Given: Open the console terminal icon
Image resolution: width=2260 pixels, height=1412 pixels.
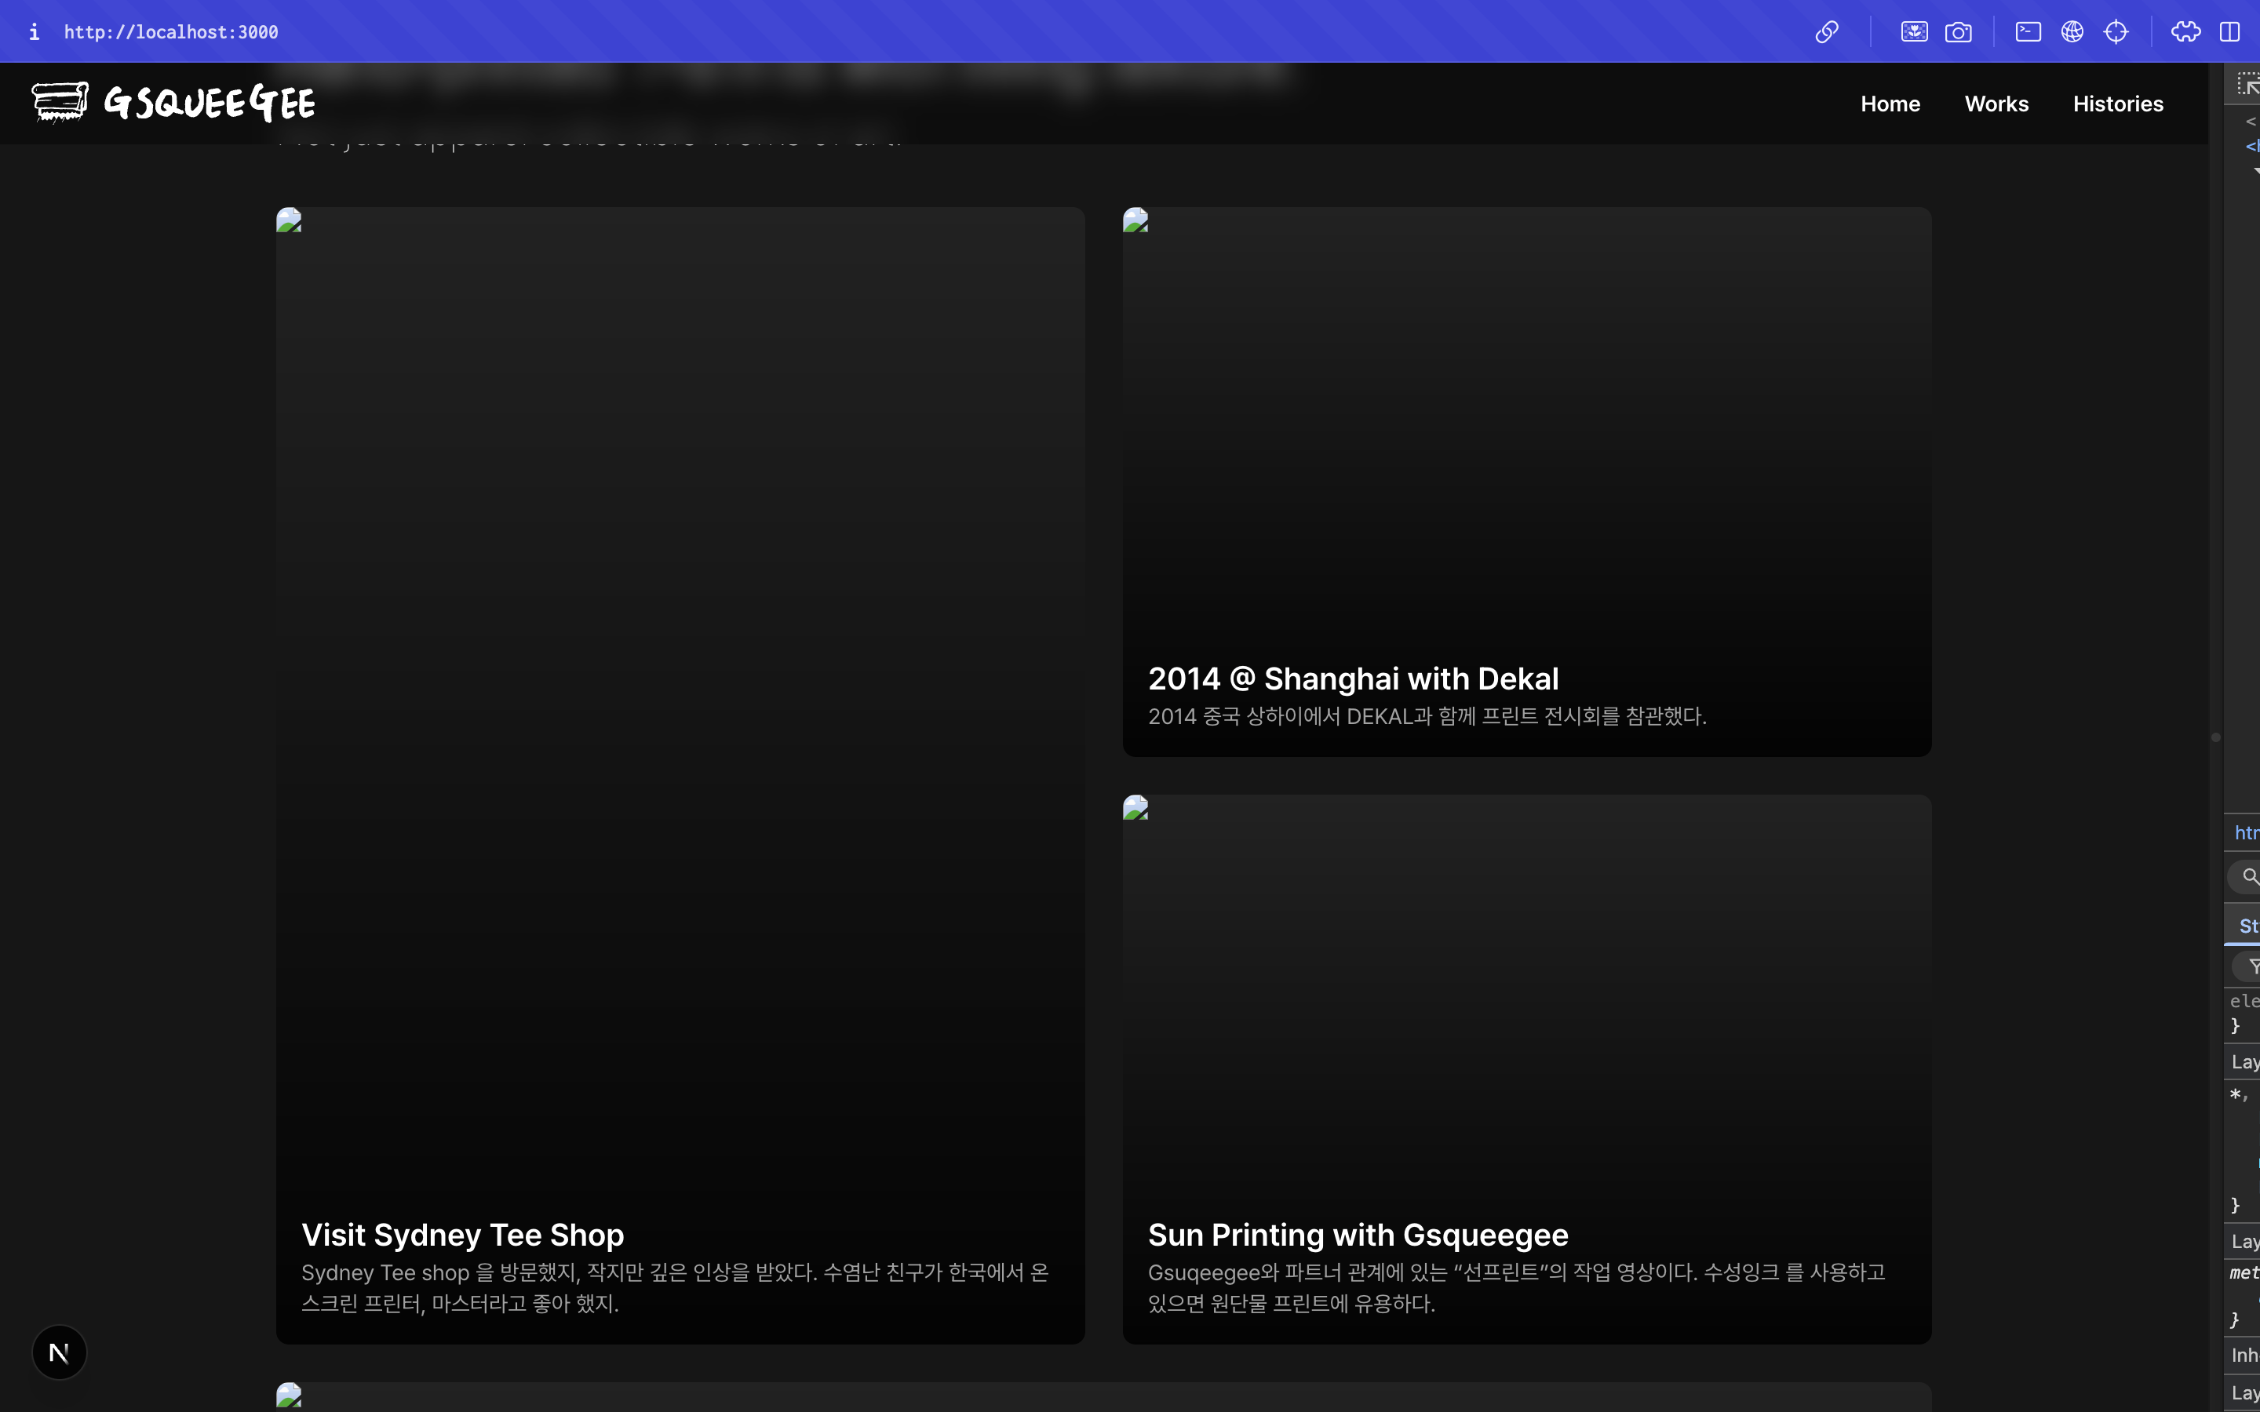Looking at the screenshot, I should [2028, 31].
